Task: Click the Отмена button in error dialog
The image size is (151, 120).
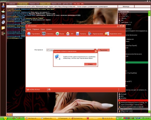Action: (x=90, y=64)
